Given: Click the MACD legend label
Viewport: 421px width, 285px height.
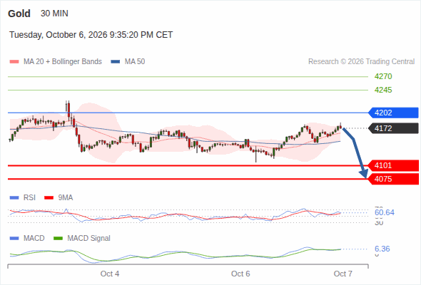Looking at the screenshot, I should click(34, 239).
